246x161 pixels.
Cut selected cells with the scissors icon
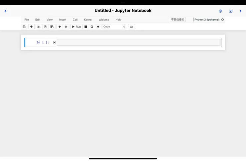point(39,27)
